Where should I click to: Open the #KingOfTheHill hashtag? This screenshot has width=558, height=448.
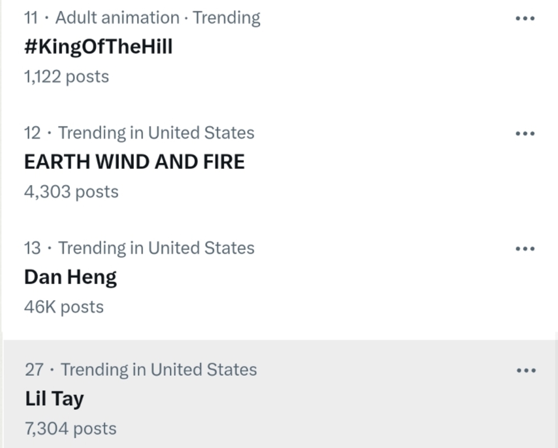(98, 47)
